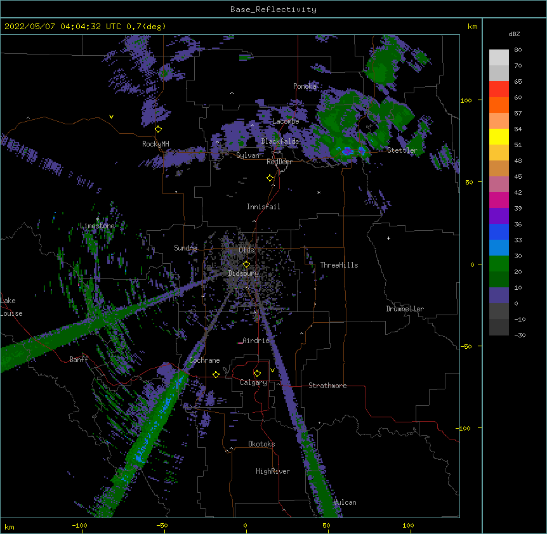
Task: Click the dBZ legend heading
Action: click(514, 34)
